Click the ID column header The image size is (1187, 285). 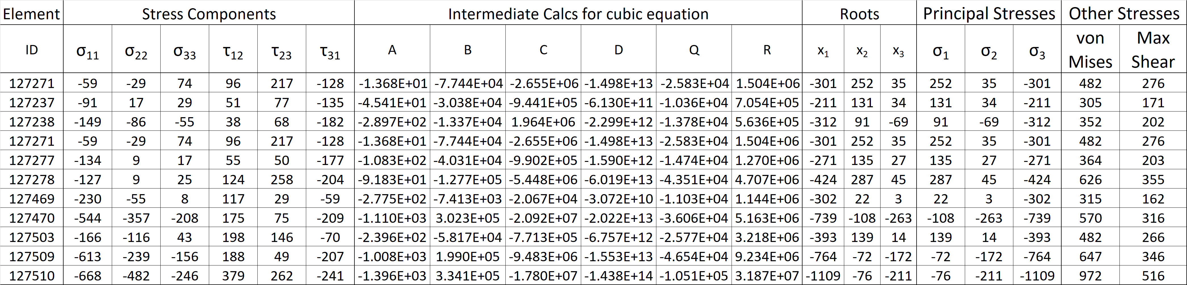pyautogui.click(x=32, y=49)
